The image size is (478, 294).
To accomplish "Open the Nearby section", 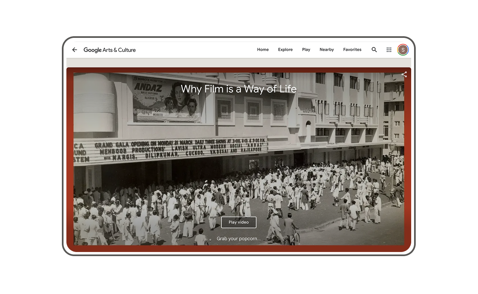I will click(326, 50).
